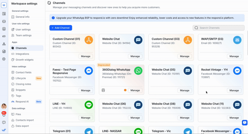Viewport: 248px width, 134px height.
Task: Open the Contacts module in left rail
Action: (x=4, y=29)
